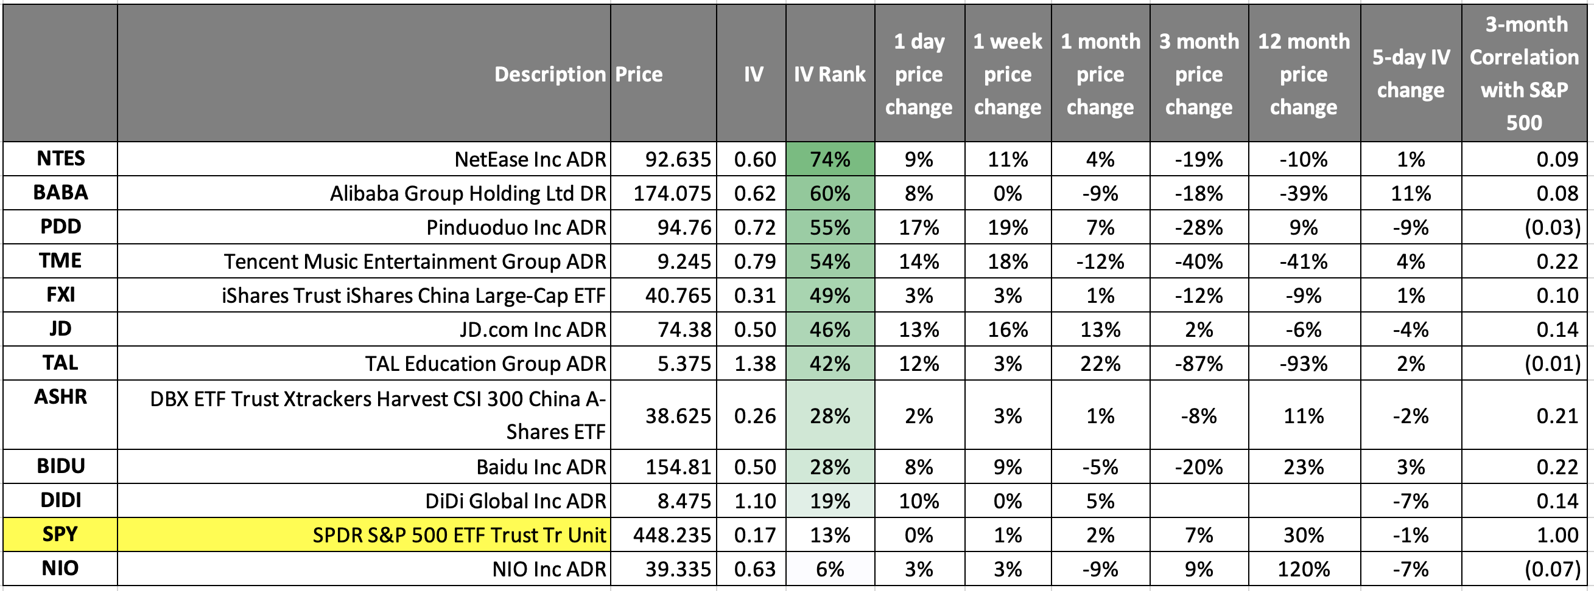
Task: Select iShares China Large-Cap ETF description
Action: (413, 295)
